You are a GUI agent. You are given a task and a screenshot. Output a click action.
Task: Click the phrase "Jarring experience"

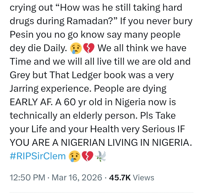pyautogui.click(x=50, y=89)
